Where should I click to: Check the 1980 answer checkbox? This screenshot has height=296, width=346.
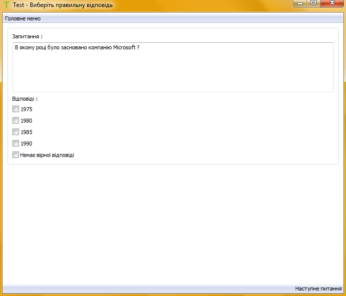15,121
